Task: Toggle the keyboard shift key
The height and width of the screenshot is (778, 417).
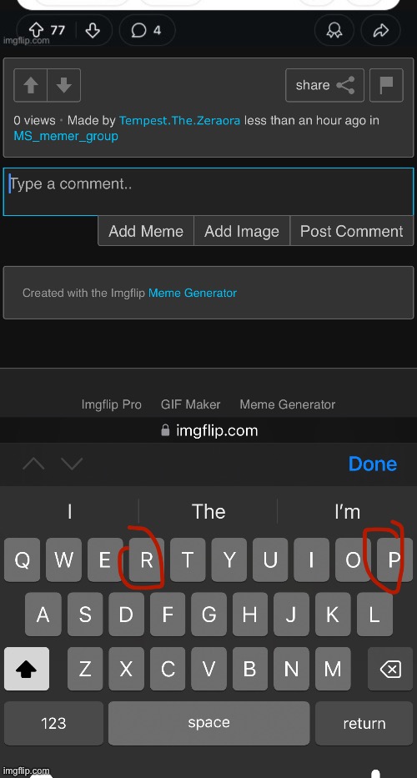Action: [27, 670]
